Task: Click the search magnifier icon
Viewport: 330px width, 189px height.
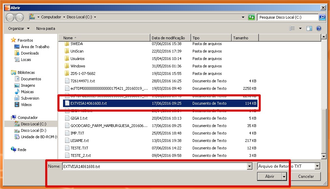Action: click(322, 17)
